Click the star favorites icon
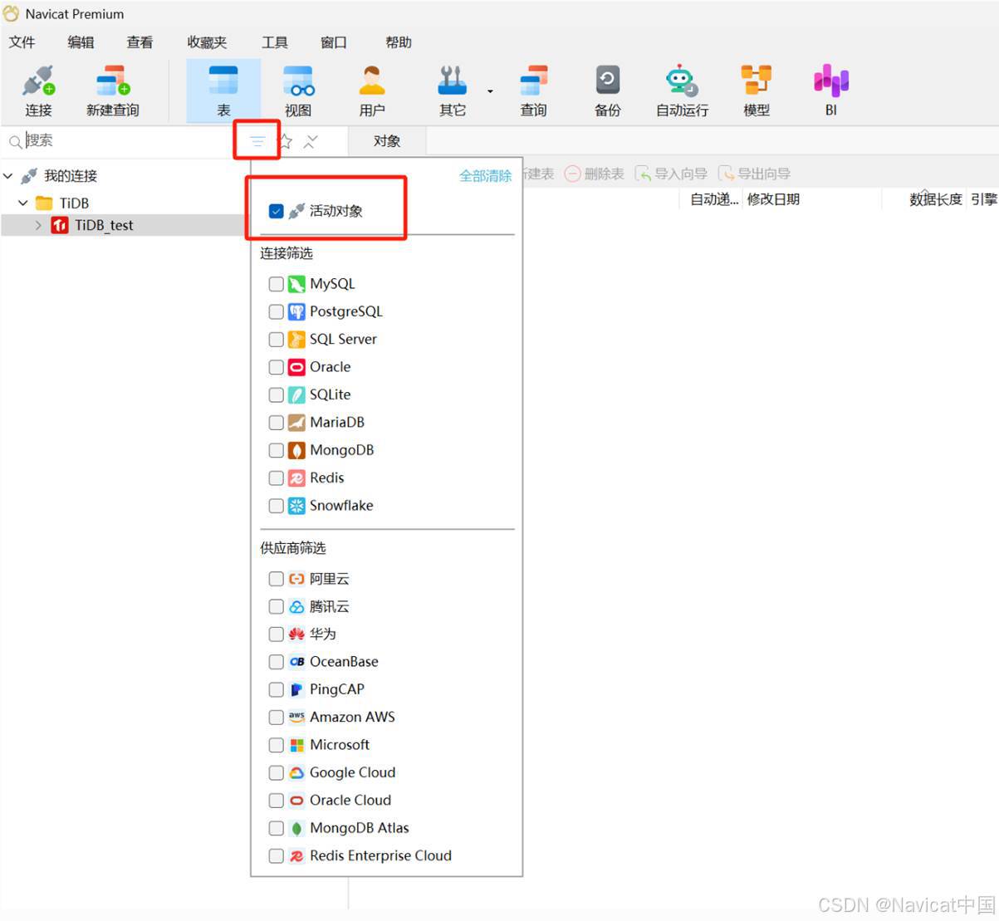The image size is (999, 921). click(x=285, y=141)
